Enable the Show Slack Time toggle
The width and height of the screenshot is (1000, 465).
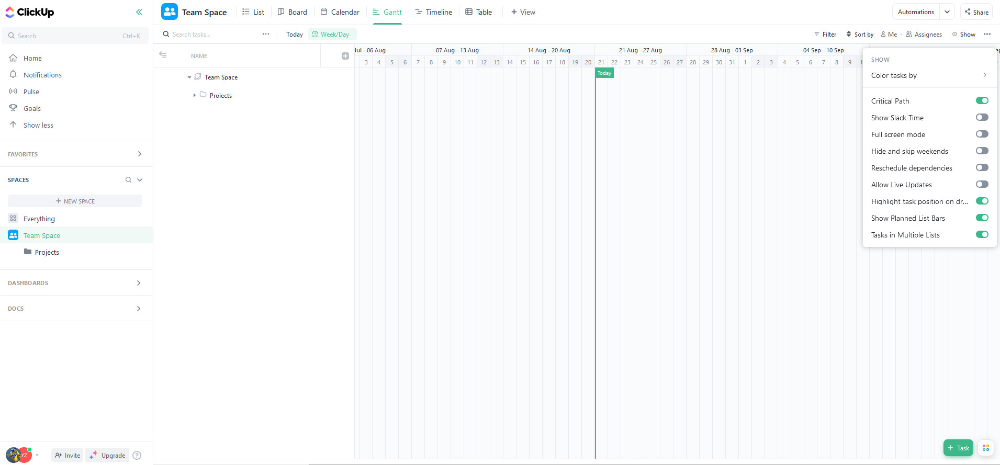982,117
